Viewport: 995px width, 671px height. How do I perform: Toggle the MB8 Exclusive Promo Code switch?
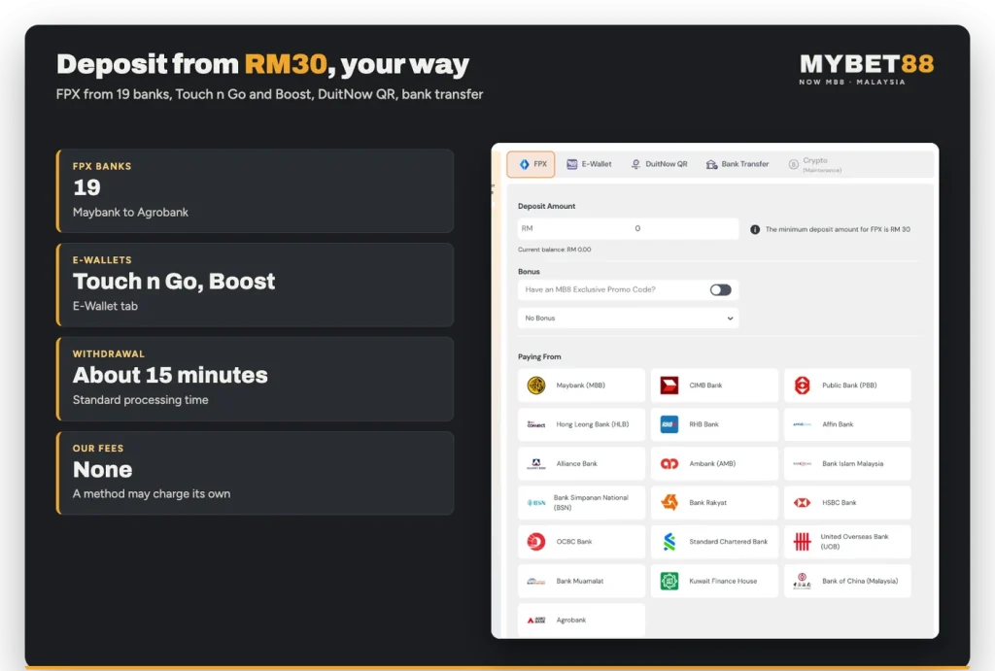click(x=720, y=289)
